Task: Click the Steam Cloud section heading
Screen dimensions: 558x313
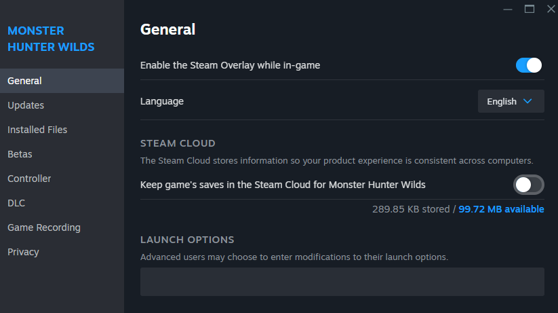Action: [x=178, y=143]
